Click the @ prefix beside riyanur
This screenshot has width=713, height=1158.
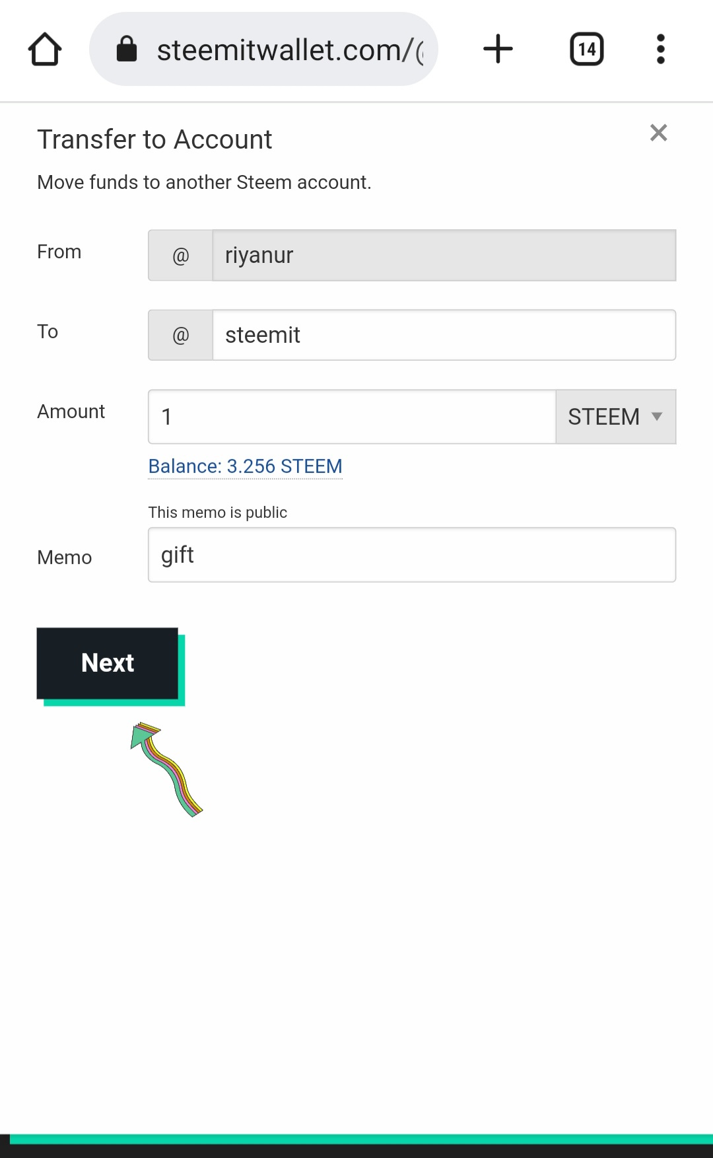pyautogui.click(x=180, y=256)
